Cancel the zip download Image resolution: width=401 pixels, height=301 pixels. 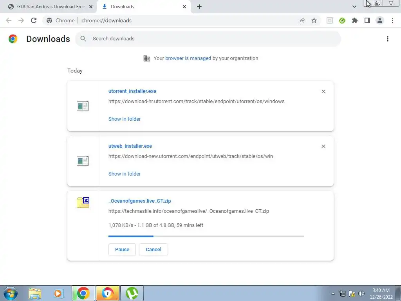coord(154,250)
